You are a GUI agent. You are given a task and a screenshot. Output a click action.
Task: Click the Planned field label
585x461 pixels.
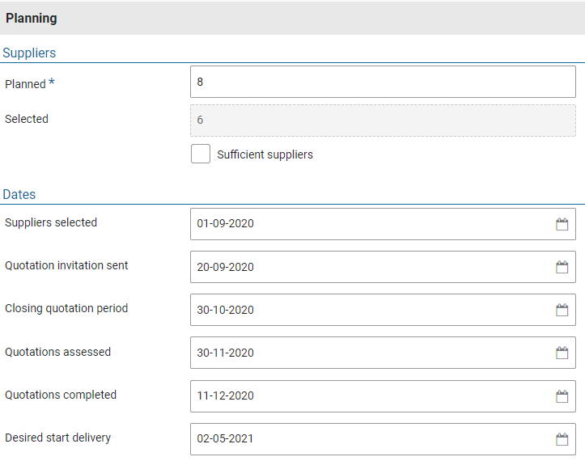coord(25,84)
